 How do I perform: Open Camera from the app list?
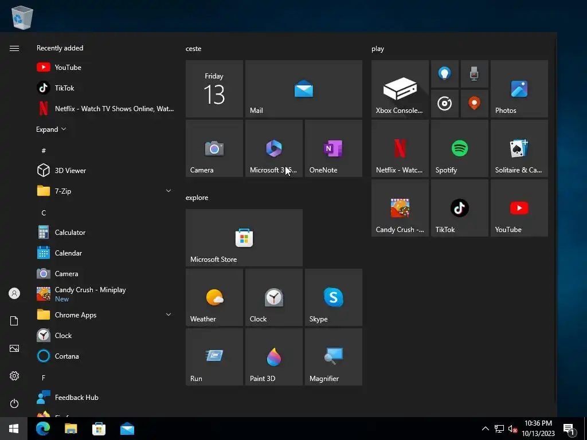pos(104,273)
